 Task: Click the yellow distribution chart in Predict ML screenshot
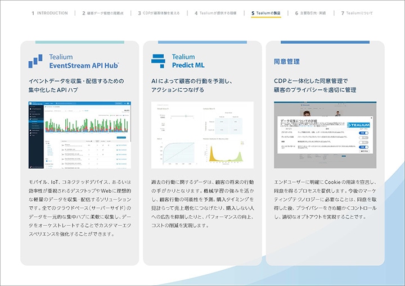coord(226,153)
